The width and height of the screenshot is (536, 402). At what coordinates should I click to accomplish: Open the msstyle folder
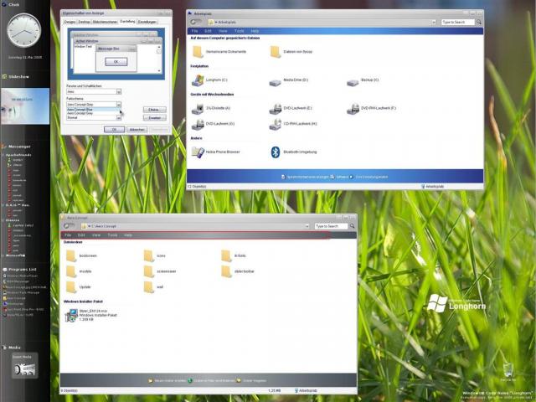pos(70,271)
